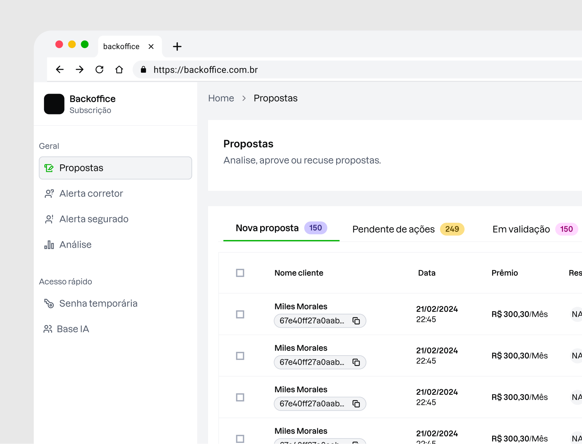Open Alerta corretor in the sidebar

coord(115,194)
